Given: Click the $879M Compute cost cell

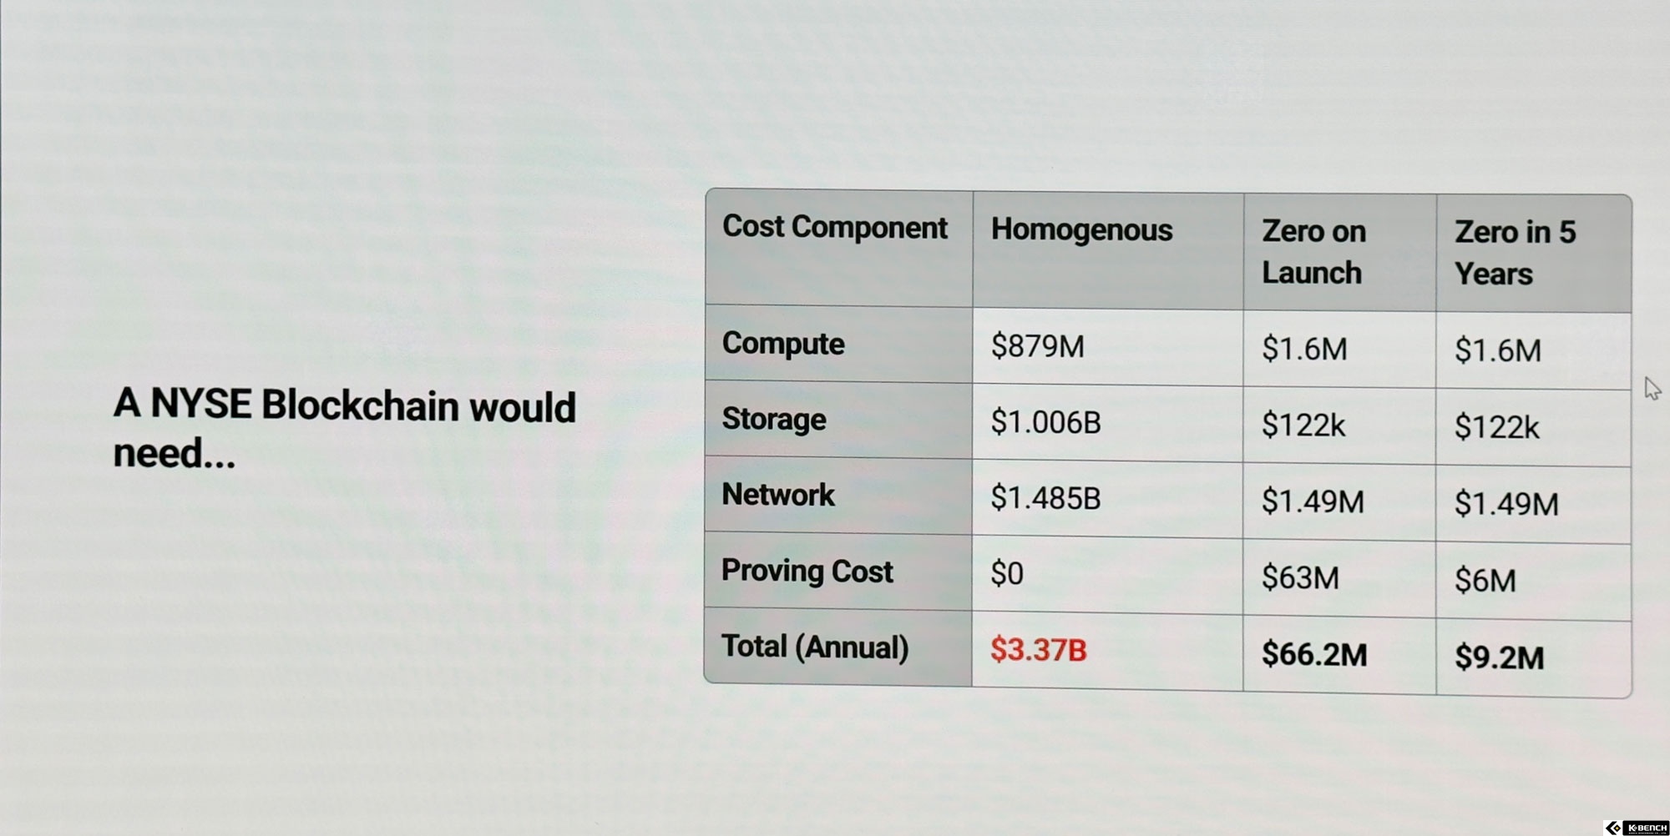Looking at the screenshot, I should 1038,345.
